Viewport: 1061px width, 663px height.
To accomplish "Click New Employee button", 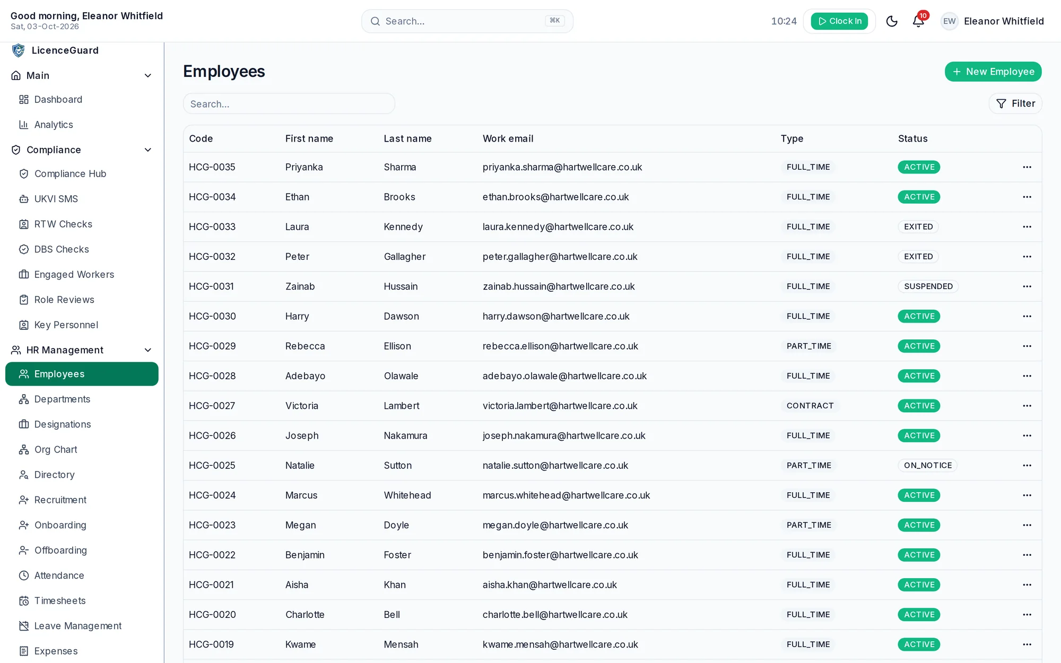I will point(993,72).
